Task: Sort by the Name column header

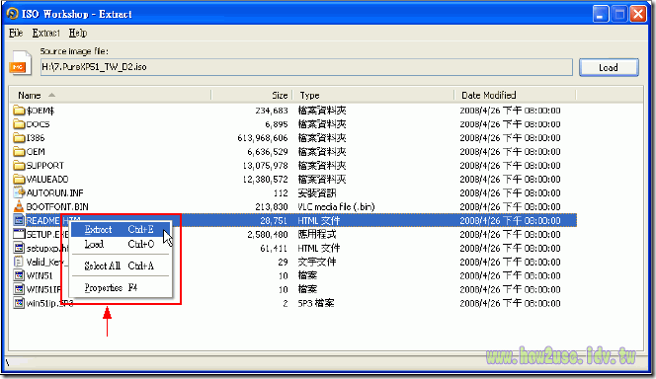Action: (x=110, y=96)
